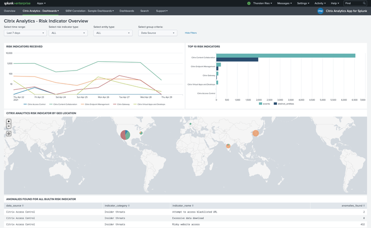371x228 pixels.
Task: Open the Thorsten Ries user menu
Action: [262, 3]
